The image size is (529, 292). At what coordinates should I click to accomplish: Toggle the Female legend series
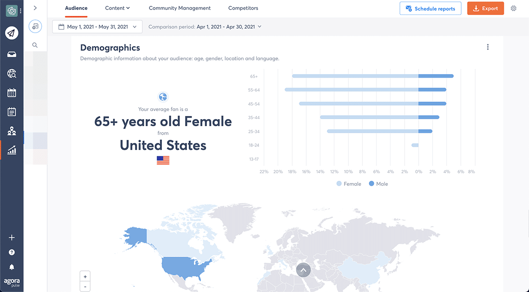click(x=349, y=184)
